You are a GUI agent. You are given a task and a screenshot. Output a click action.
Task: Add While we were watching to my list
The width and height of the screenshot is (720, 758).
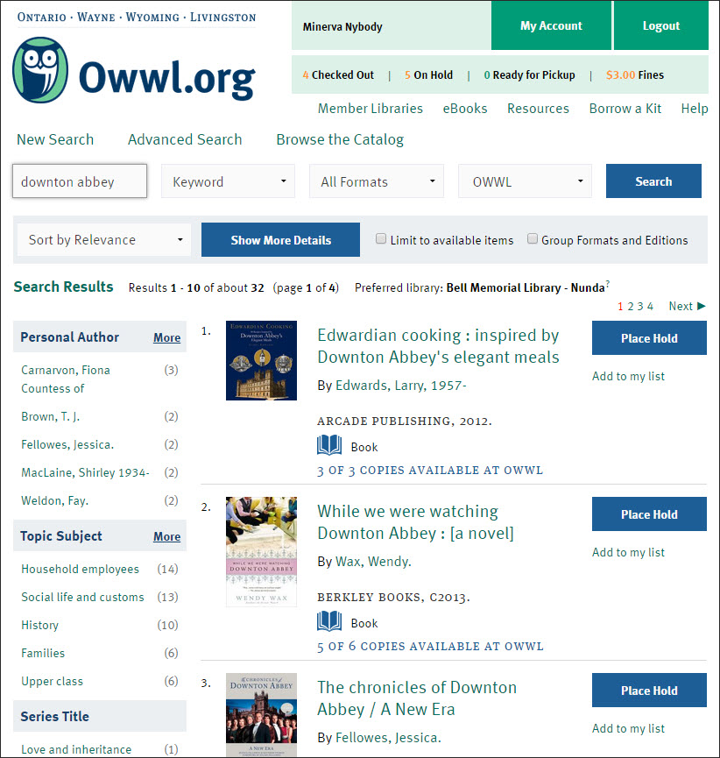628,552
